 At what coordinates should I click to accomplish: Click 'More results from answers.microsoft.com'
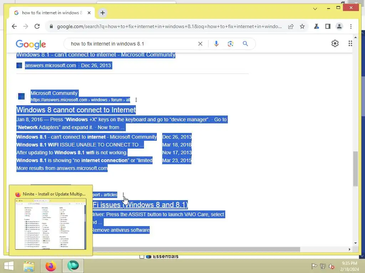point(62,168)
